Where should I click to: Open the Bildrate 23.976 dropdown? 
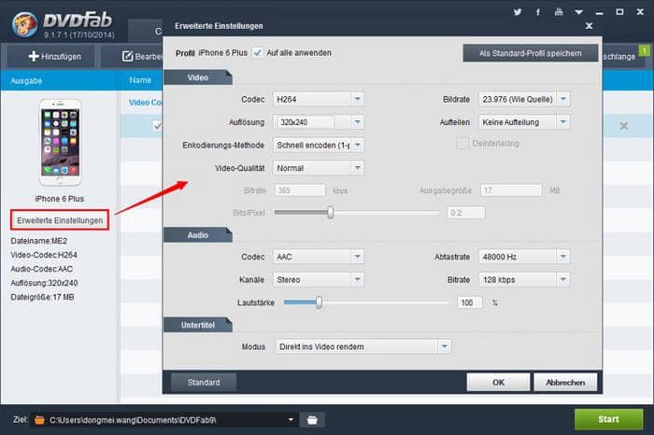524,99
